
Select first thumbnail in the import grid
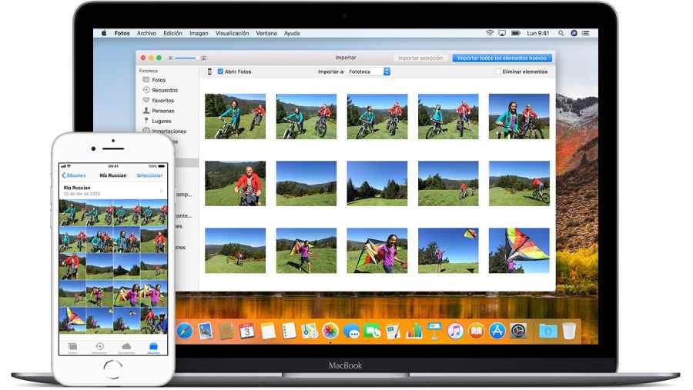(235, 116)
